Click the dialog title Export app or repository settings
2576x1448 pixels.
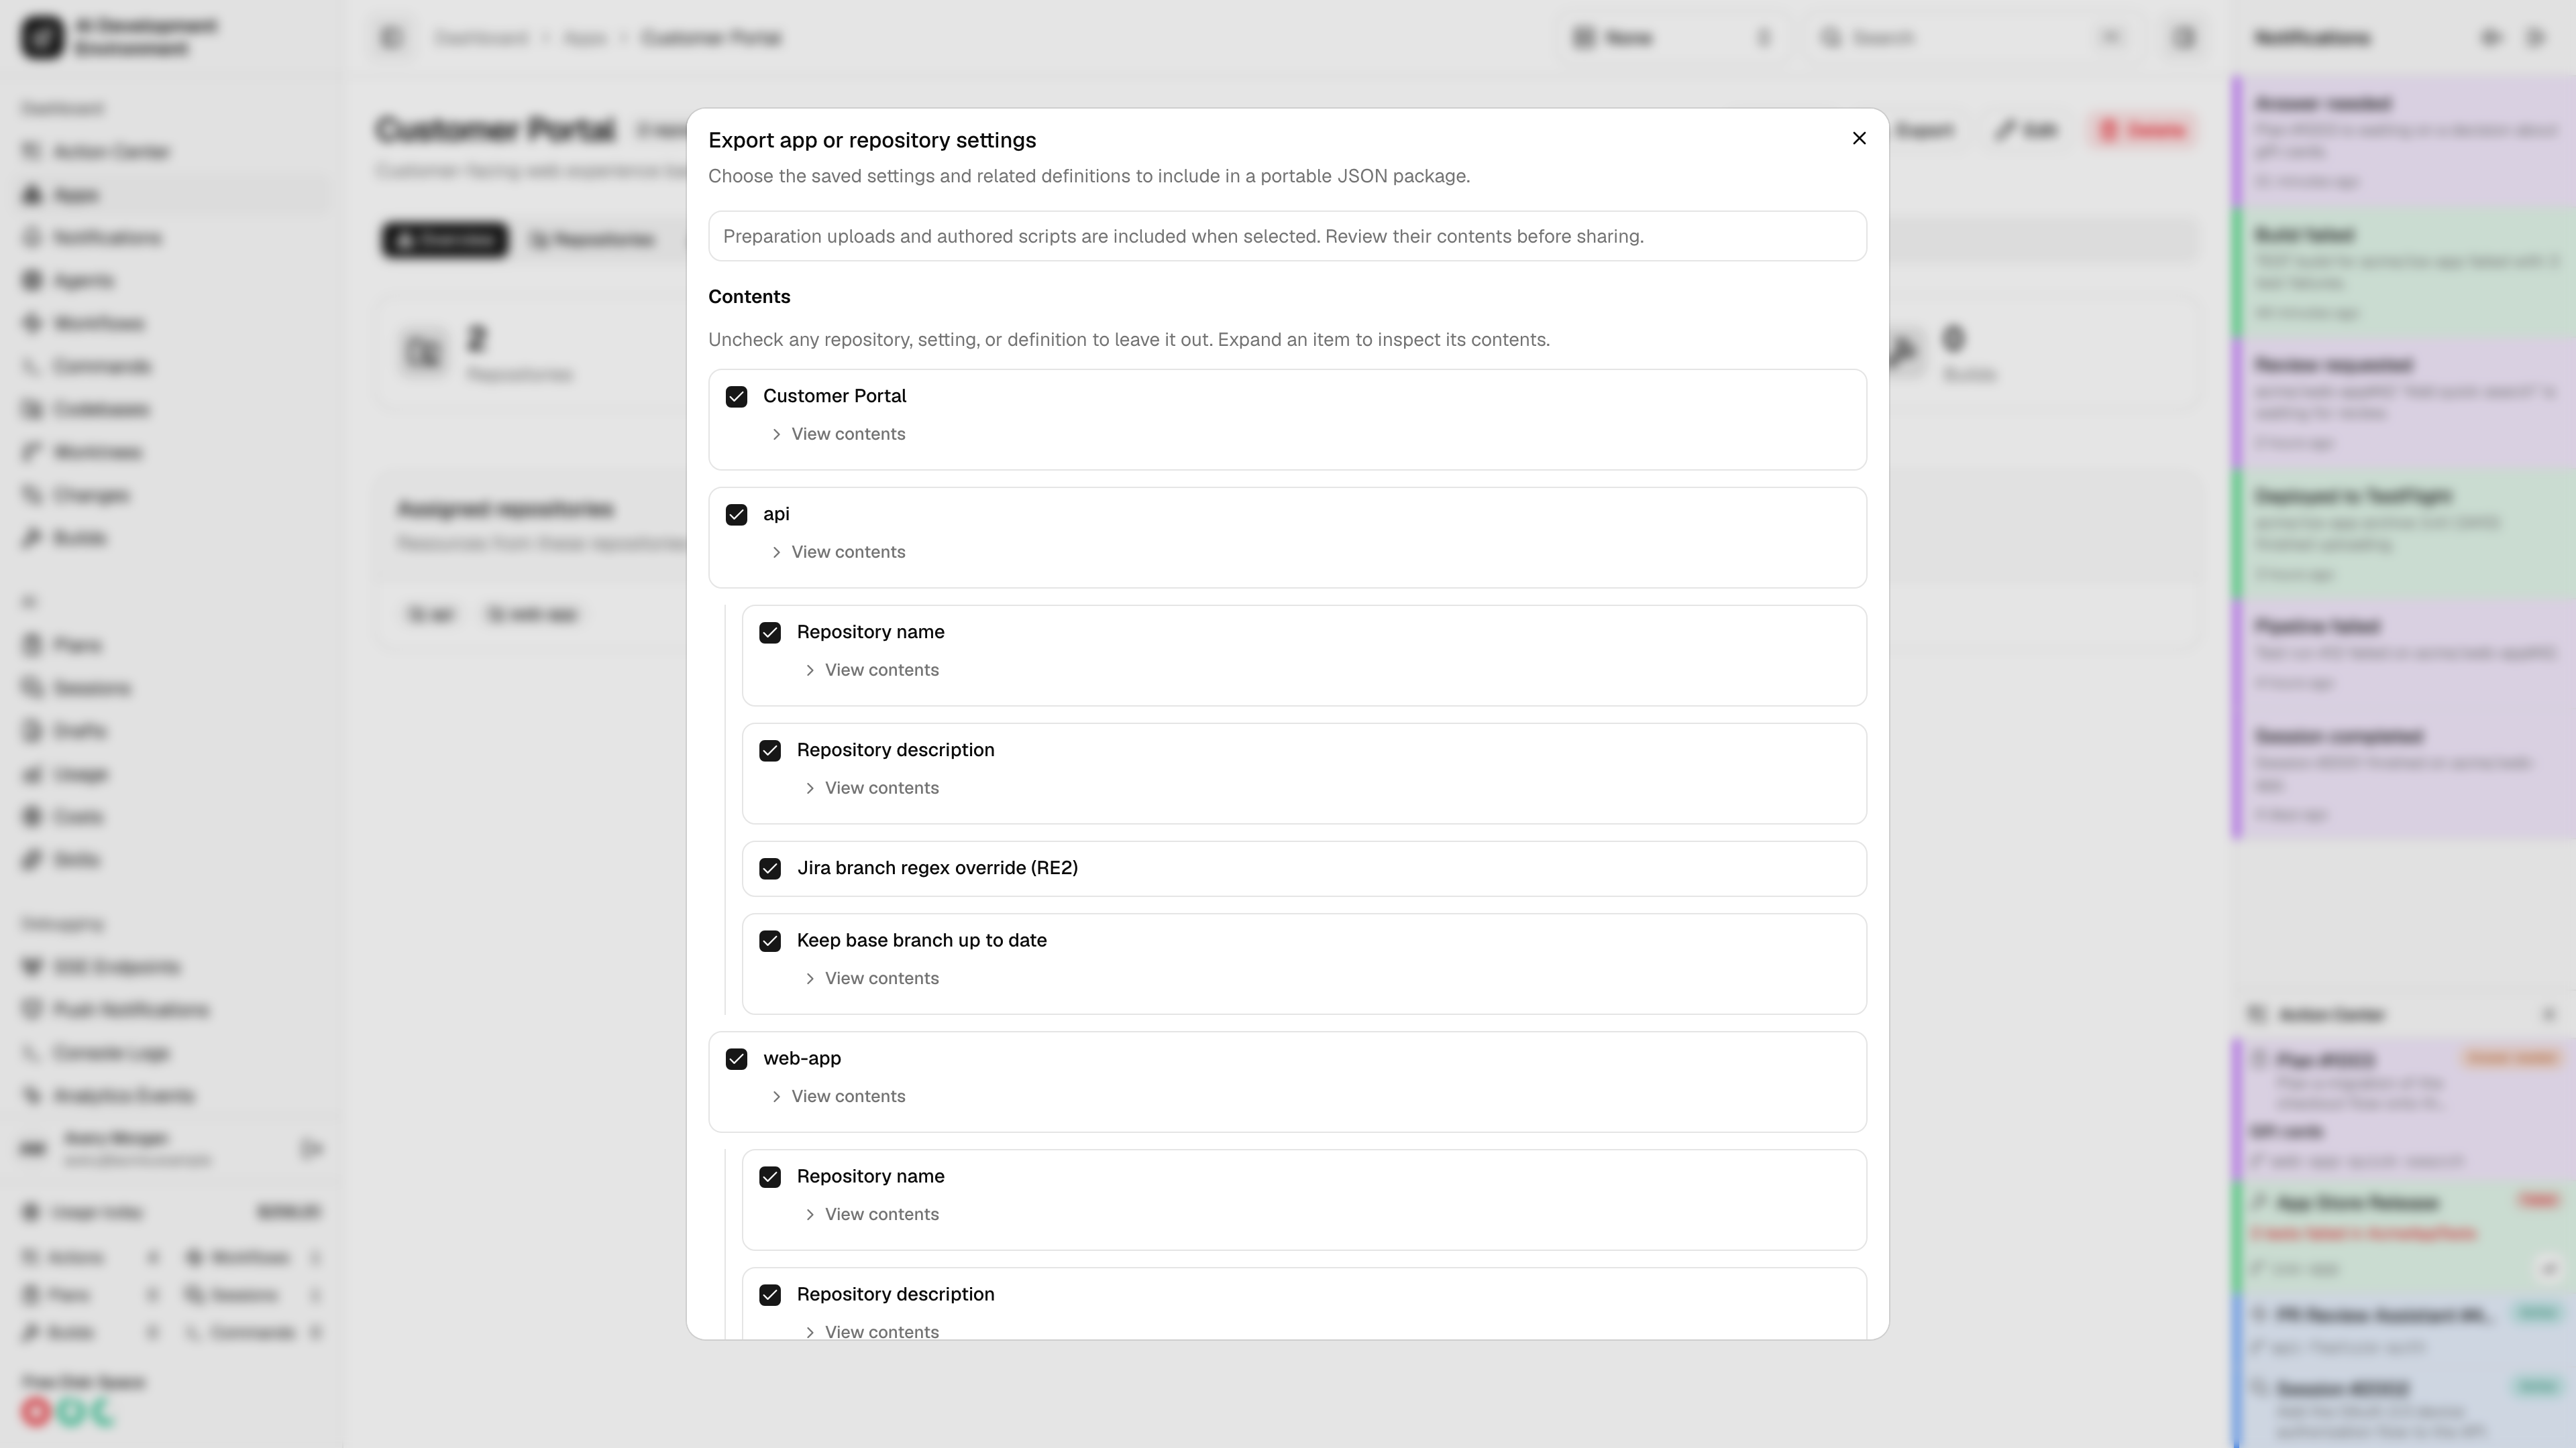coord(872,140)
